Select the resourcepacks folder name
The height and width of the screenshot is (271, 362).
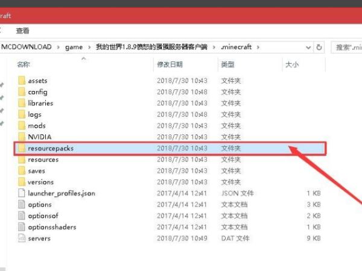51,148
